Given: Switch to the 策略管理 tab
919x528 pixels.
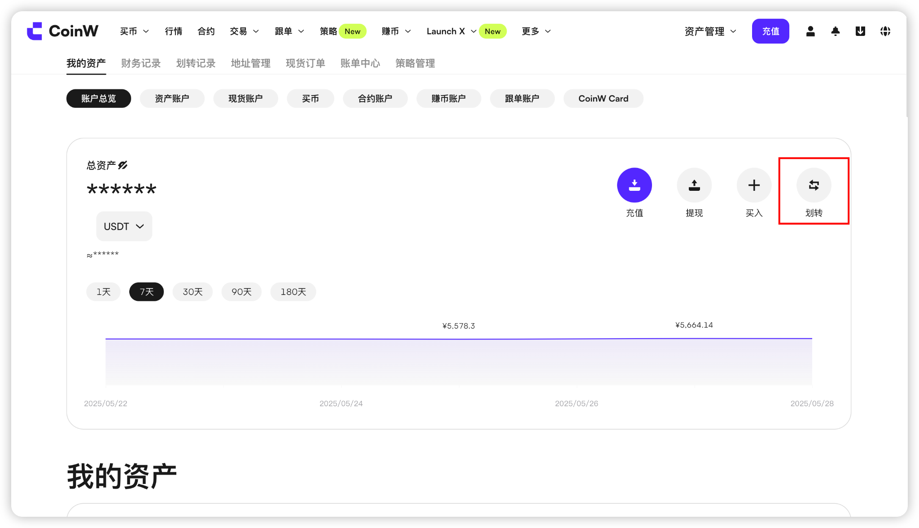Looking at the screenshot, I should click(415, 63).
